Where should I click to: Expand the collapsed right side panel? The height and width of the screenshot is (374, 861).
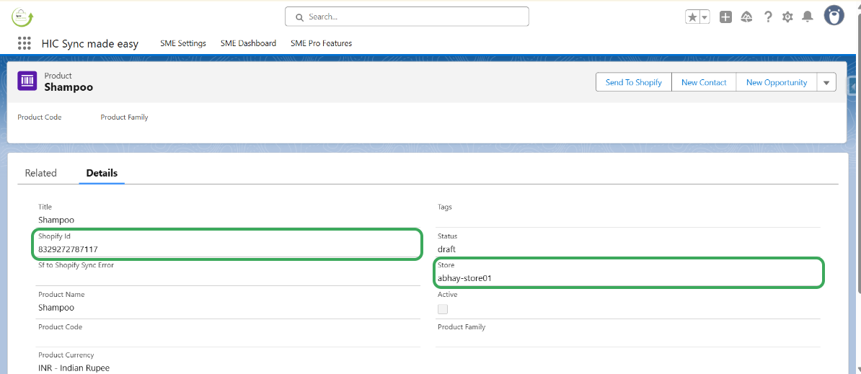[x=855, y=82]
